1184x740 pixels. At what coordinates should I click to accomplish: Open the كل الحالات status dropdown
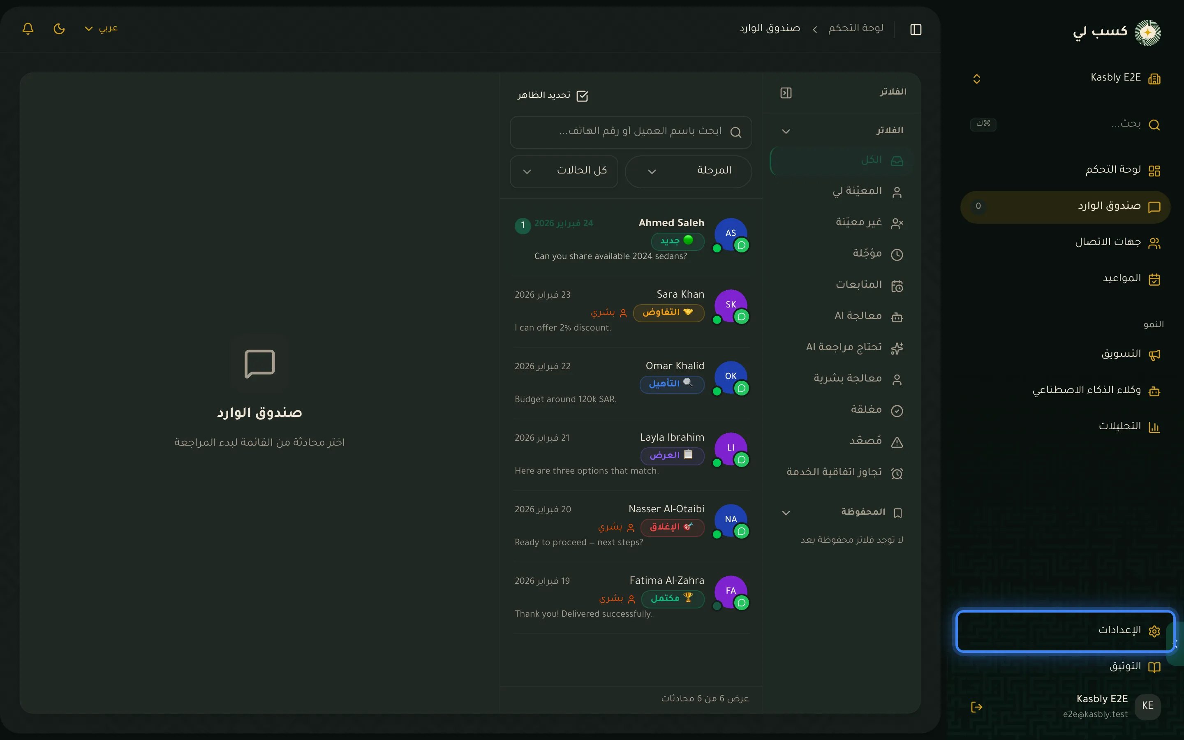pos(564,171)
